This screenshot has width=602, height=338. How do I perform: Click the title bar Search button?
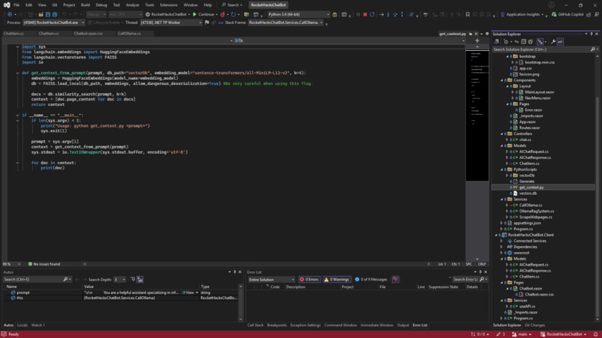232,5
